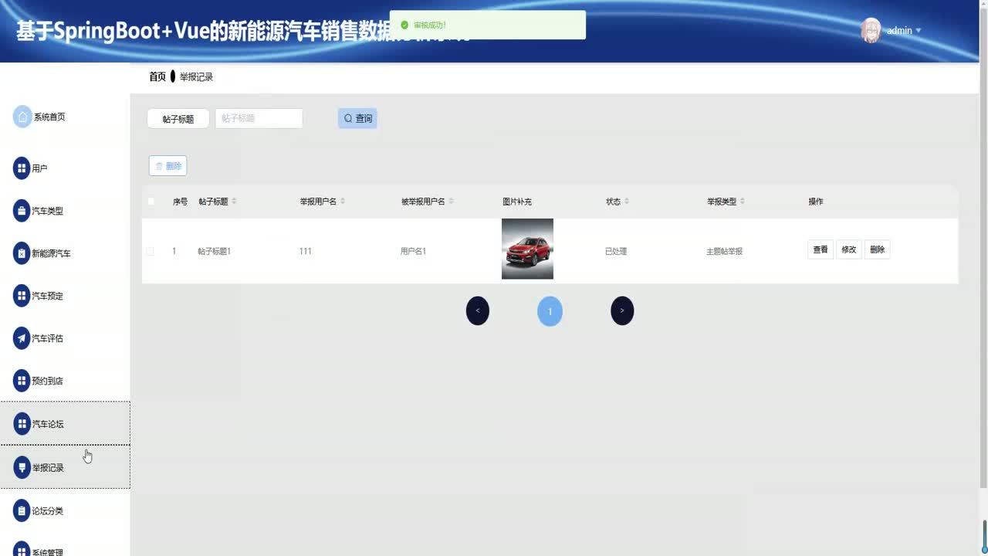Screen dimensions: 988x556
Task: Click 修改 for row 帖子标题1
Action: (849, 249)
